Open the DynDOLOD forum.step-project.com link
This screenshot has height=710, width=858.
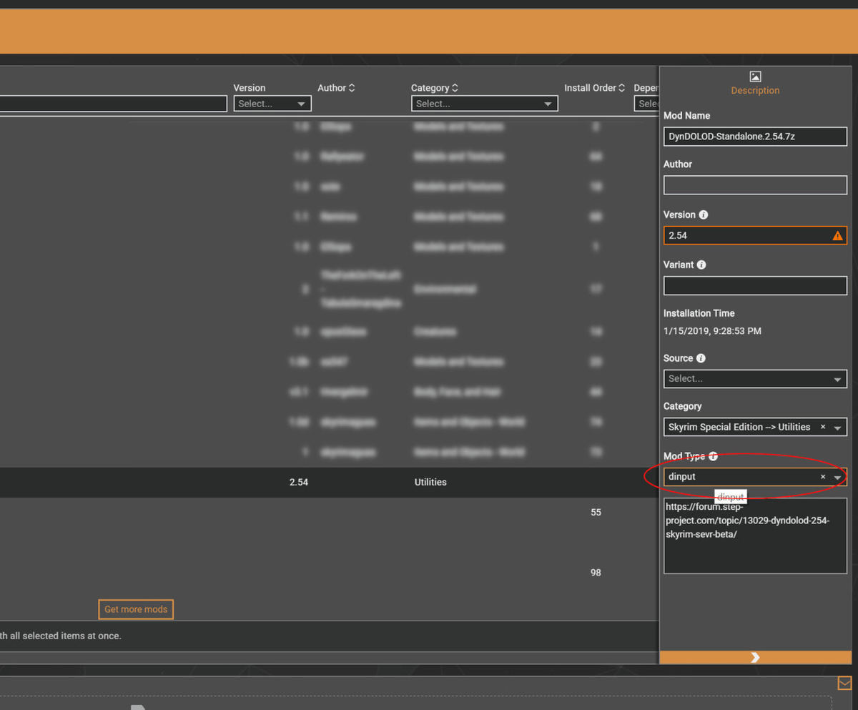coord(747,521)
